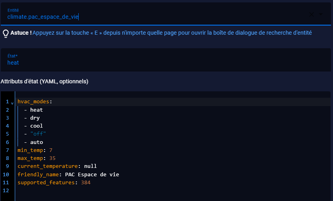Place cursor on the max_temp value 35
This screenshot has height=201, width=333.
click(x=52, y=158)
